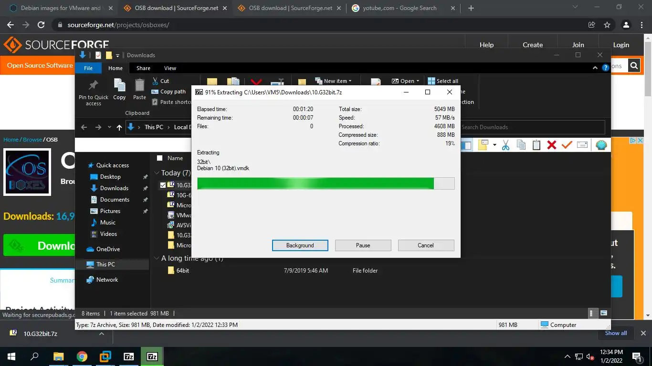Collapse the Today (7) group
Image resolution: width=652 pixels, height=366 pixels.
pyautogui.click(x=157, y=173)
